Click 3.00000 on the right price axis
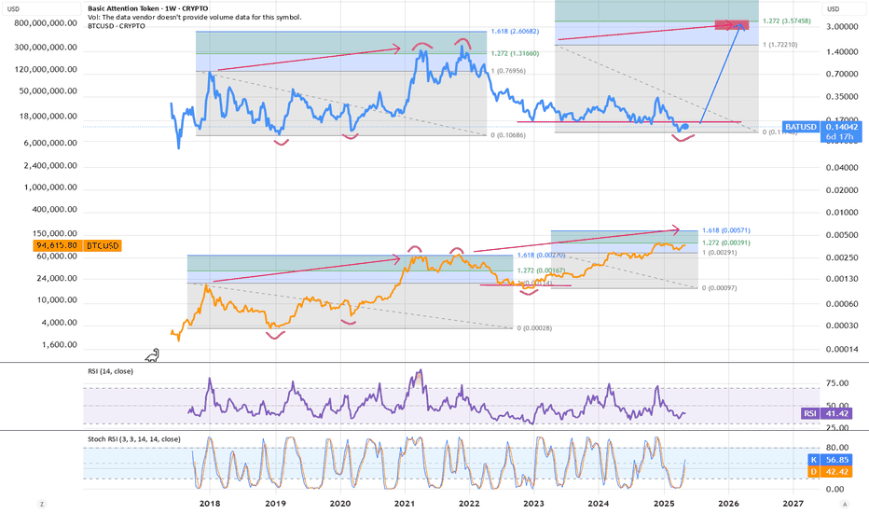 (x=842, y=27)
